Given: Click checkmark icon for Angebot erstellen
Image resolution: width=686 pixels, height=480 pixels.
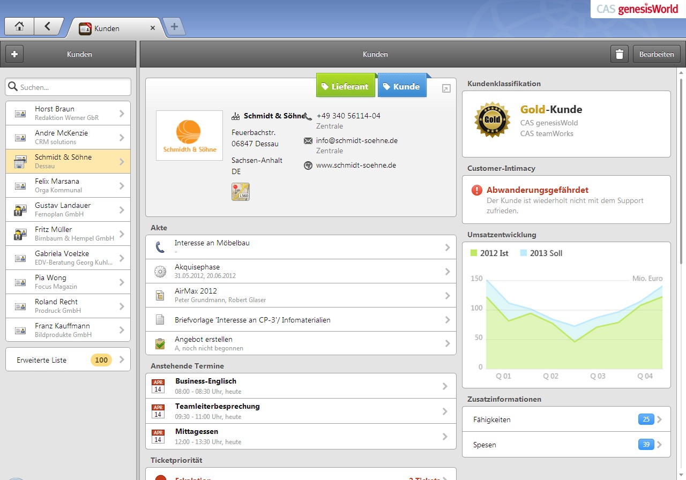Looking at the screenshot, I should tap(160, 343).
